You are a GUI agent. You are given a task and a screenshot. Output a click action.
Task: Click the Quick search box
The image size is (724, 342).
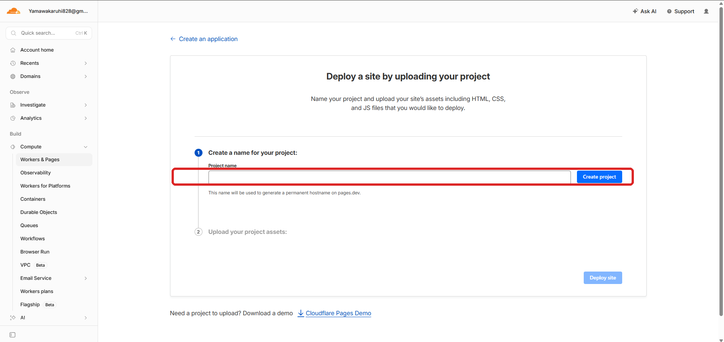tap(49, 33)
